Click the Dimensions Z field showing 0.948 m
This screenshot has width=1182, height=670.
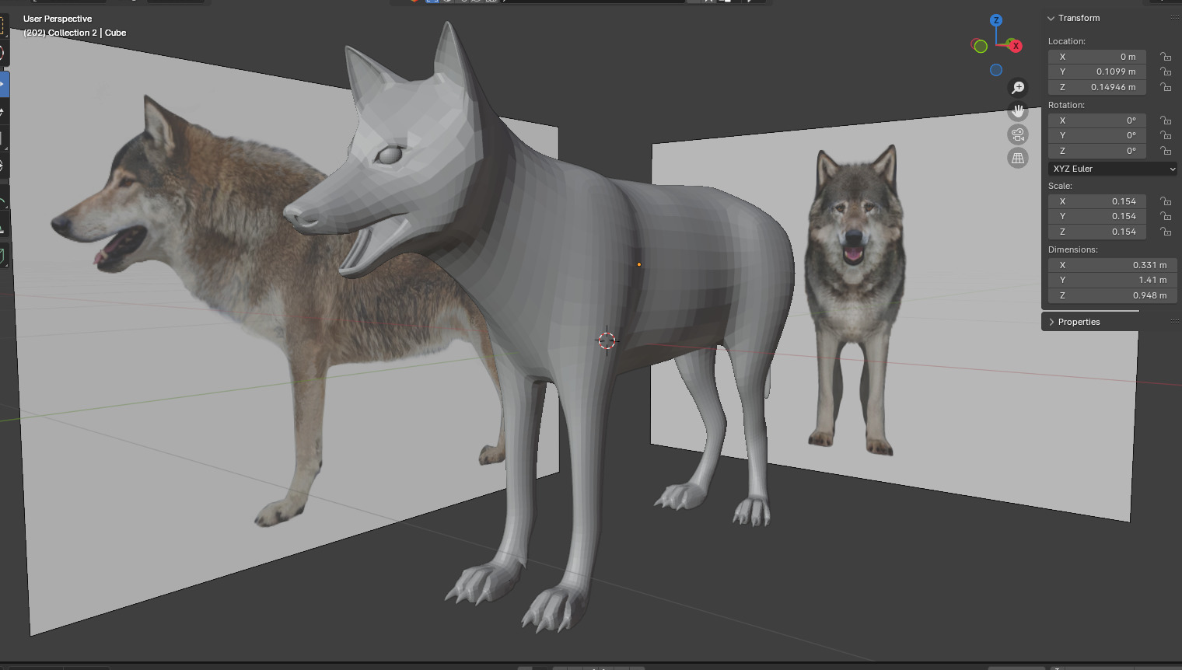(x=1113, y=295)
